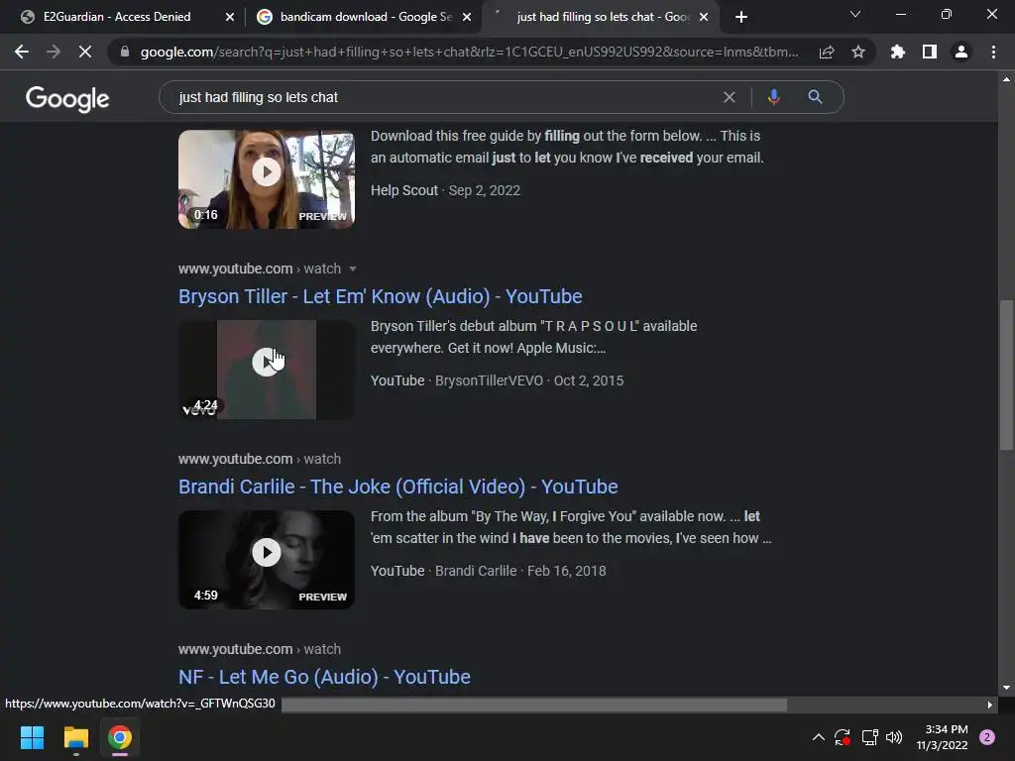Open a new browser tab
Screen dimensions: 1015x761
click(x=741, y=17)
